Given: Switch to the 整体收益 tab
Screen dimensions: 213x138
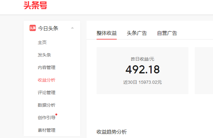Looking at the screenshot, I should click(x=107, y=33).
